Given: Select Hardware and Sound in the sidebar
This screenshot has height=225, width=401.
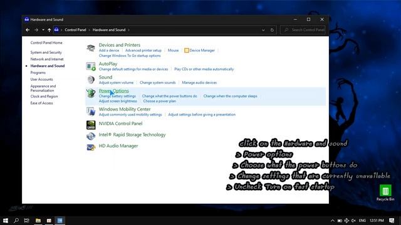Looking at the screenshot, I should pyautogui.click(x=48, y=66).
